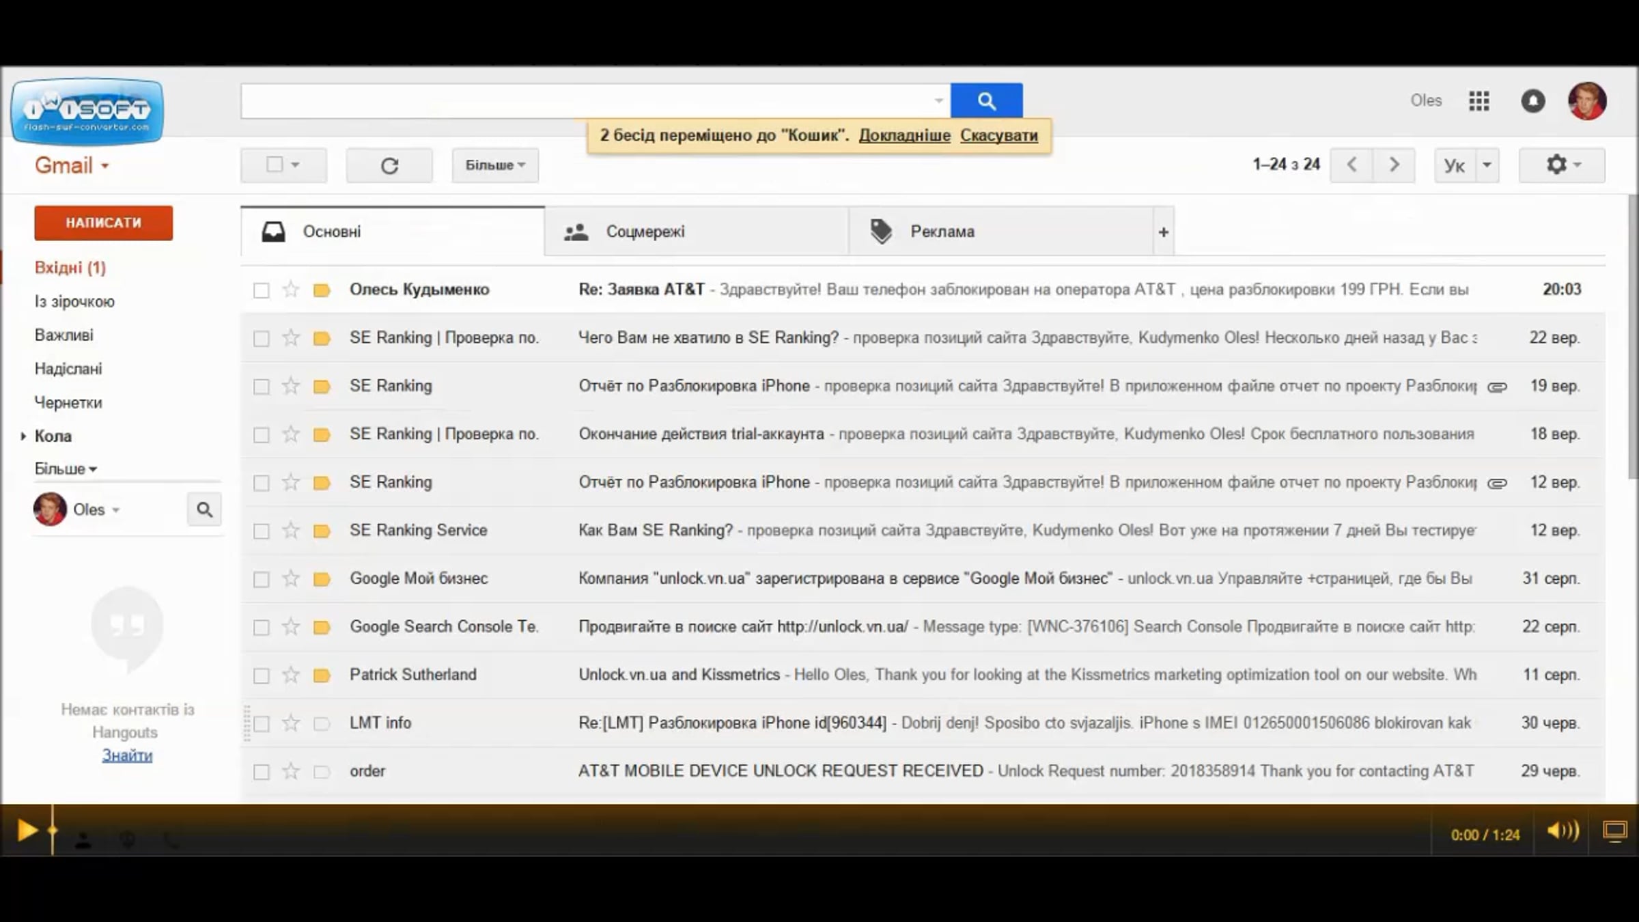
Task: Undo the move with Скасувати
Action: coord(999,135)
